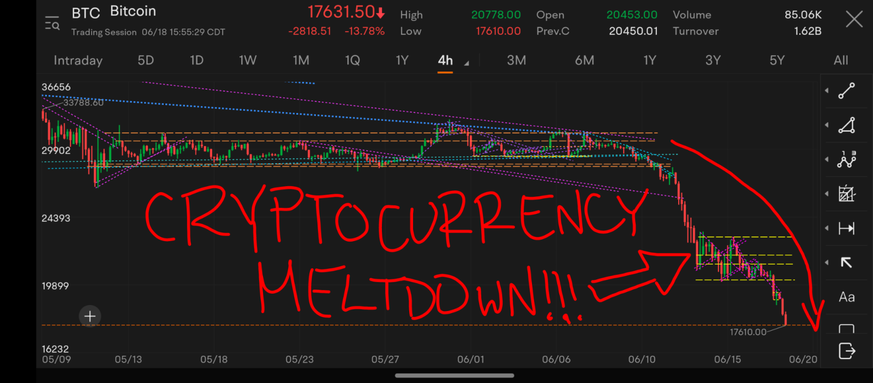Select the wave pattern drawing tool
The image size is (873, 383).
coord(846,159)
